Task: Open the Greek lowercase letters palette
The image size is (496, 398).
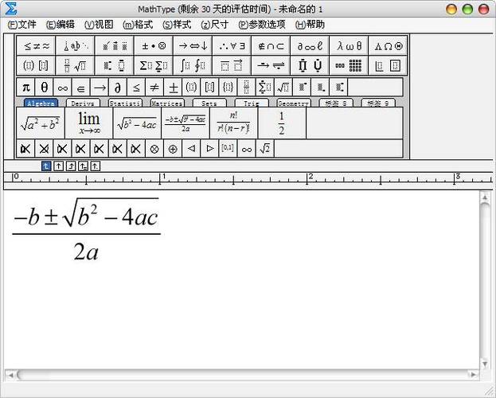Action: pos(349,46)
